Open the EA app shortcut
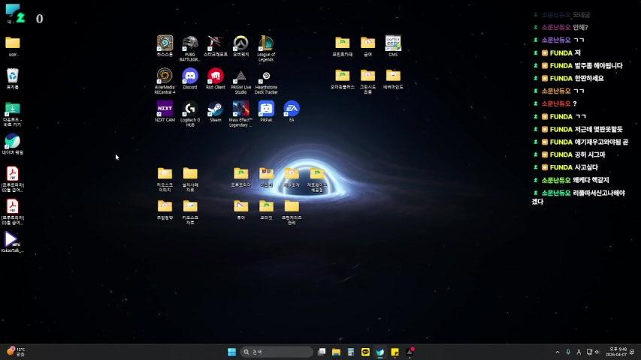This screenshot has height=360, width=641. pos(292,109)
